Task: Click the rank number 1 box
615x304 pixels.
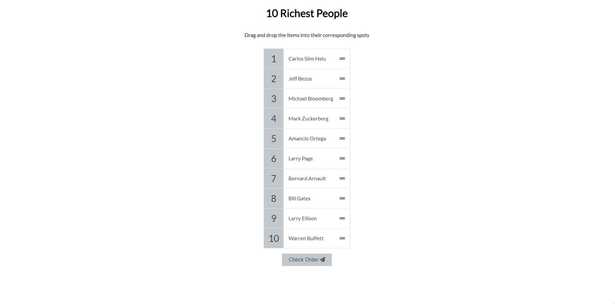Action: [274, 59]
